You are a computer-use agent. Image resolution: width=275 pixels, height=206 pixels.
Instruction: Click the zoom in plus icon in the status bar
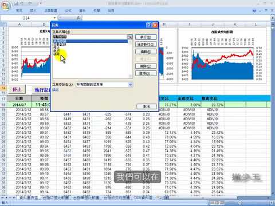pyautogui.click(x=272, y=203)
